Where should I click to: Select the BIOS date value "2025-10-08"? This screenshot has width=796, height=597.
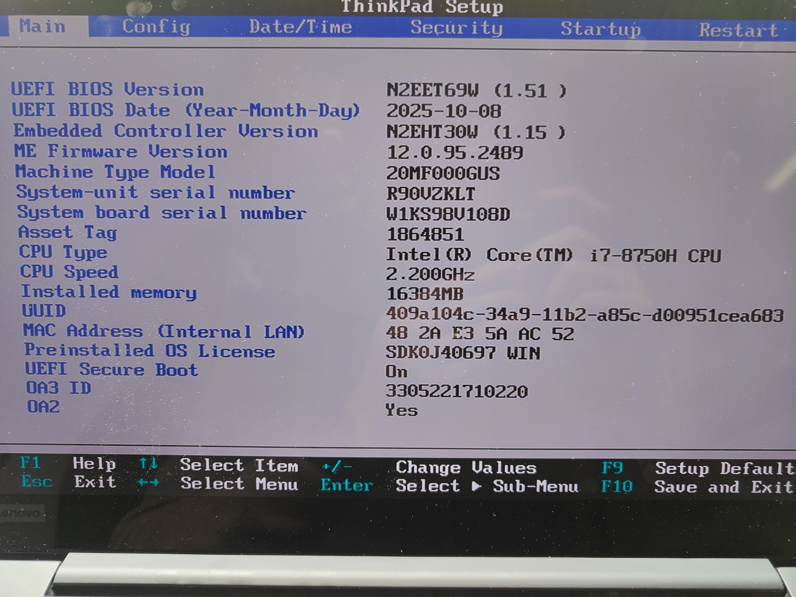[444, 111]
